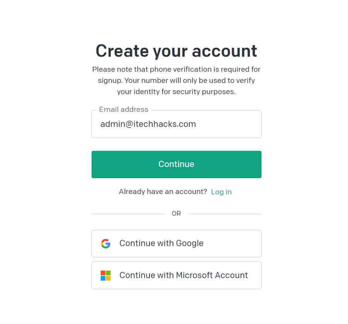This screenshot has width=348, height=324.
Task: Choose Continue with Microsoft Account text
Action: click(183, 275)
